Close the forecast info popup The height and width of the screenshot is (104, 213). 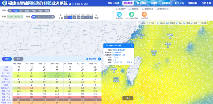pos(132,46)
